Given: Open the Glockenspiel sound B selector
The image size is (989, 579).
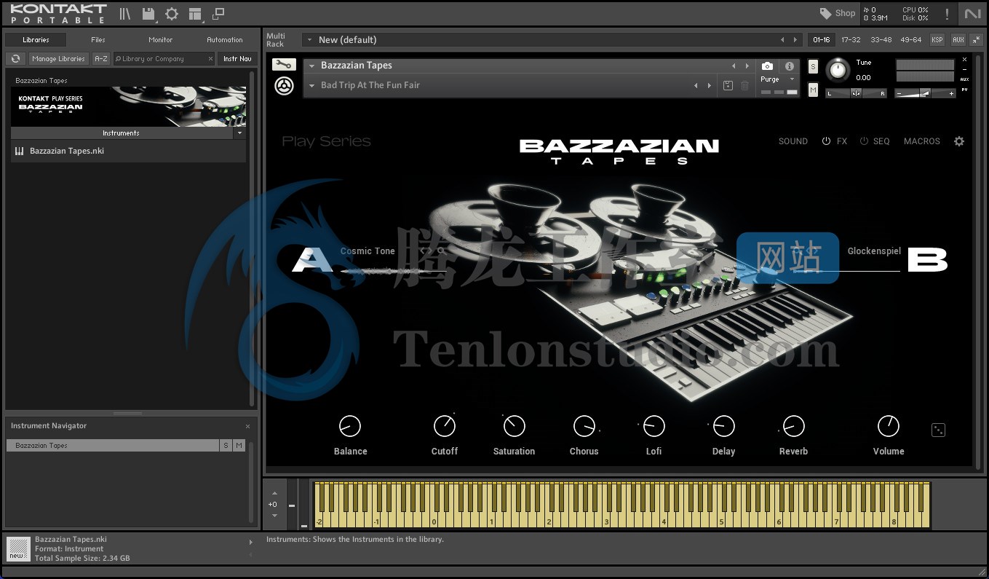Looking at the screenshot, I should coord(874,251).
